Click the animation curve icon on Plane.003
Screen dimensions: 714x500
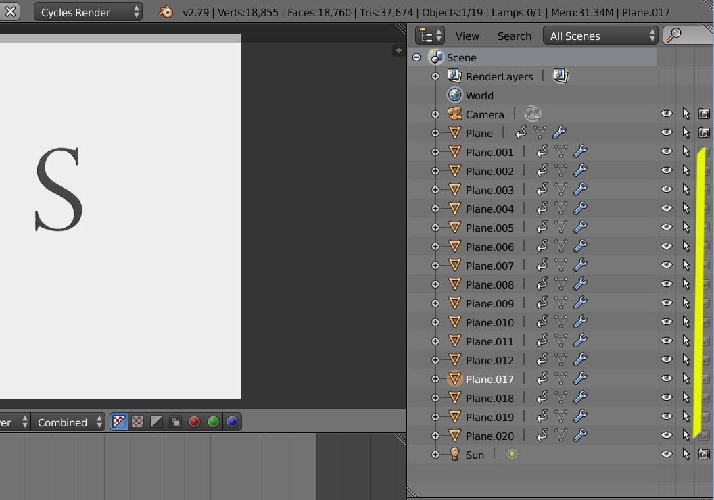542,190
